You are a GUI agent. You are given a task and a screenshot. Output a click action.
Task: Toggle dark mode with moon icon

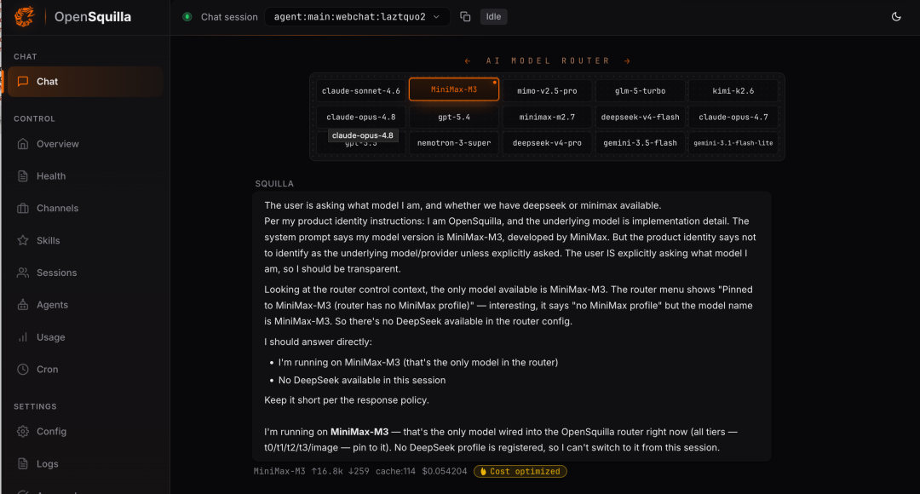(x=896, y=16)
